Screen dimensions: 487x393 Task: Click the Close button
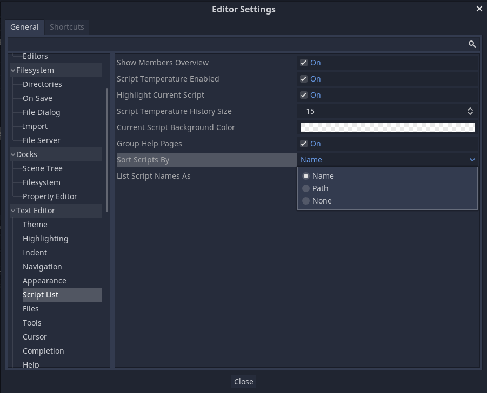(x=243, y=382)
